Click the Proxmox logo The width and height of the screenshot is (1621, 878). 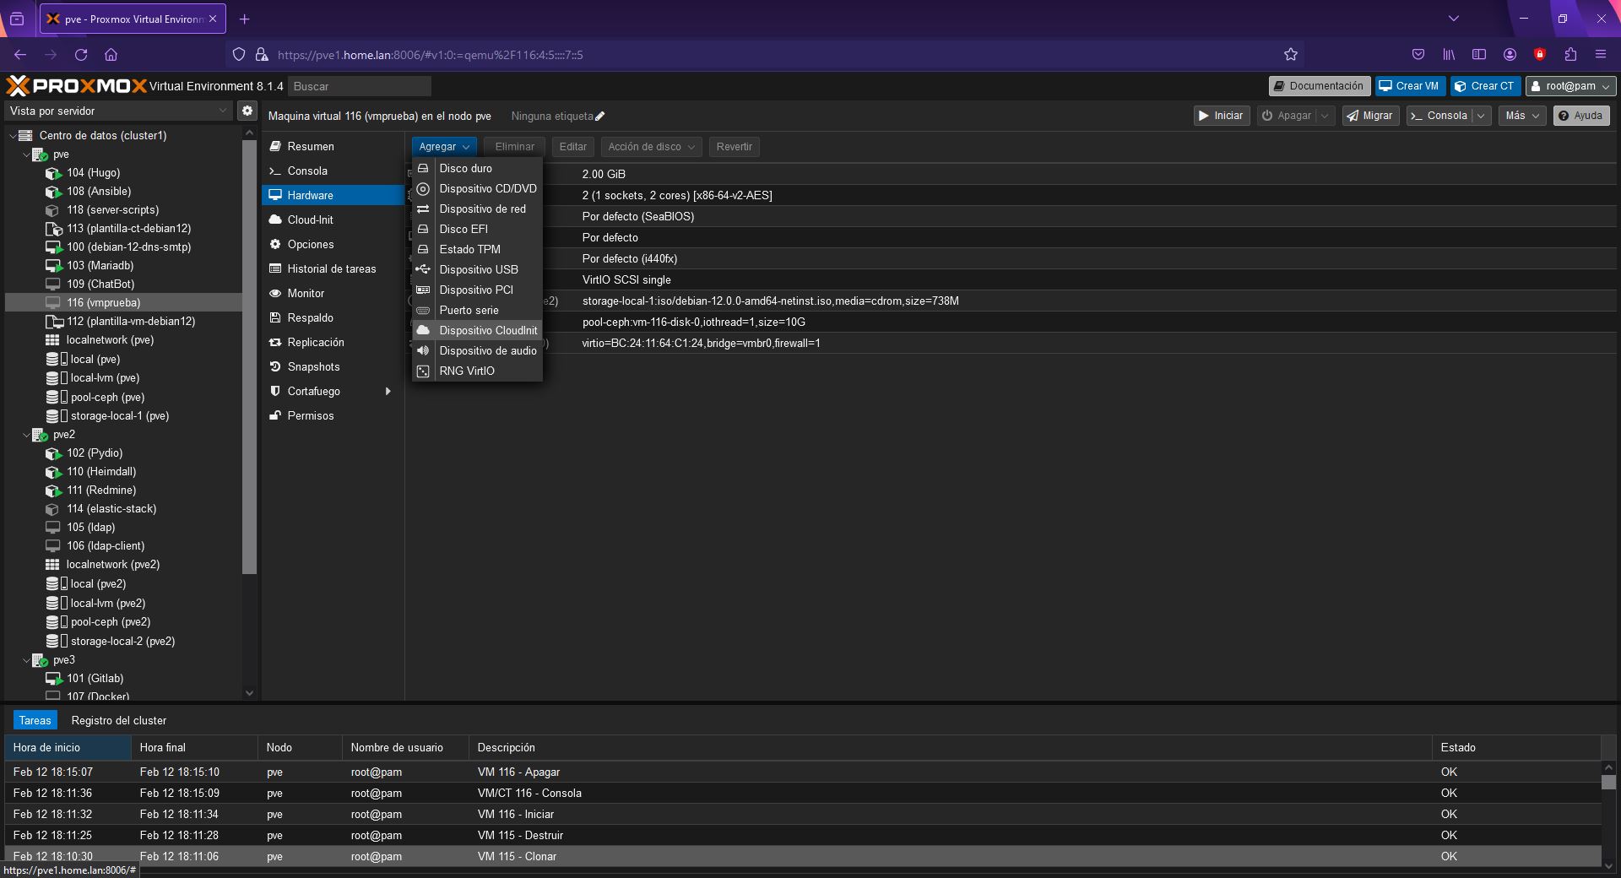pos(76,85)
